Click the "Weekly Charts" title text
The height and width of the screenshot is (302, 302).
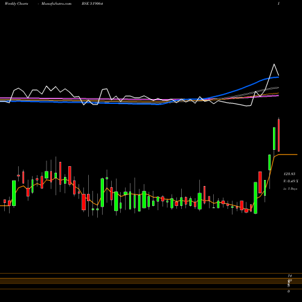(16, 4)
